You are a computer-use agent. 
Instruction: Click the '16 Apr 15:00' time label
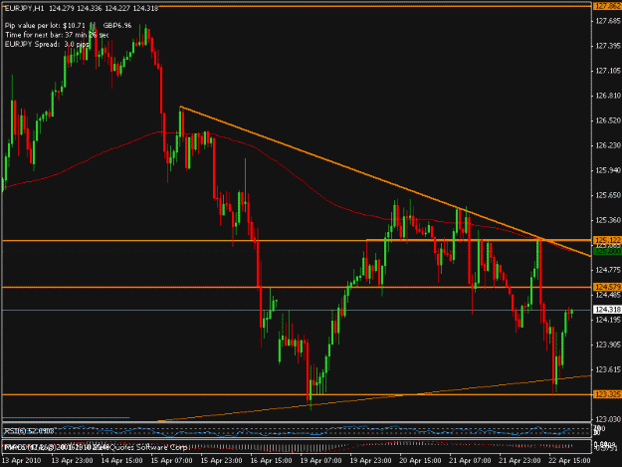271,461
